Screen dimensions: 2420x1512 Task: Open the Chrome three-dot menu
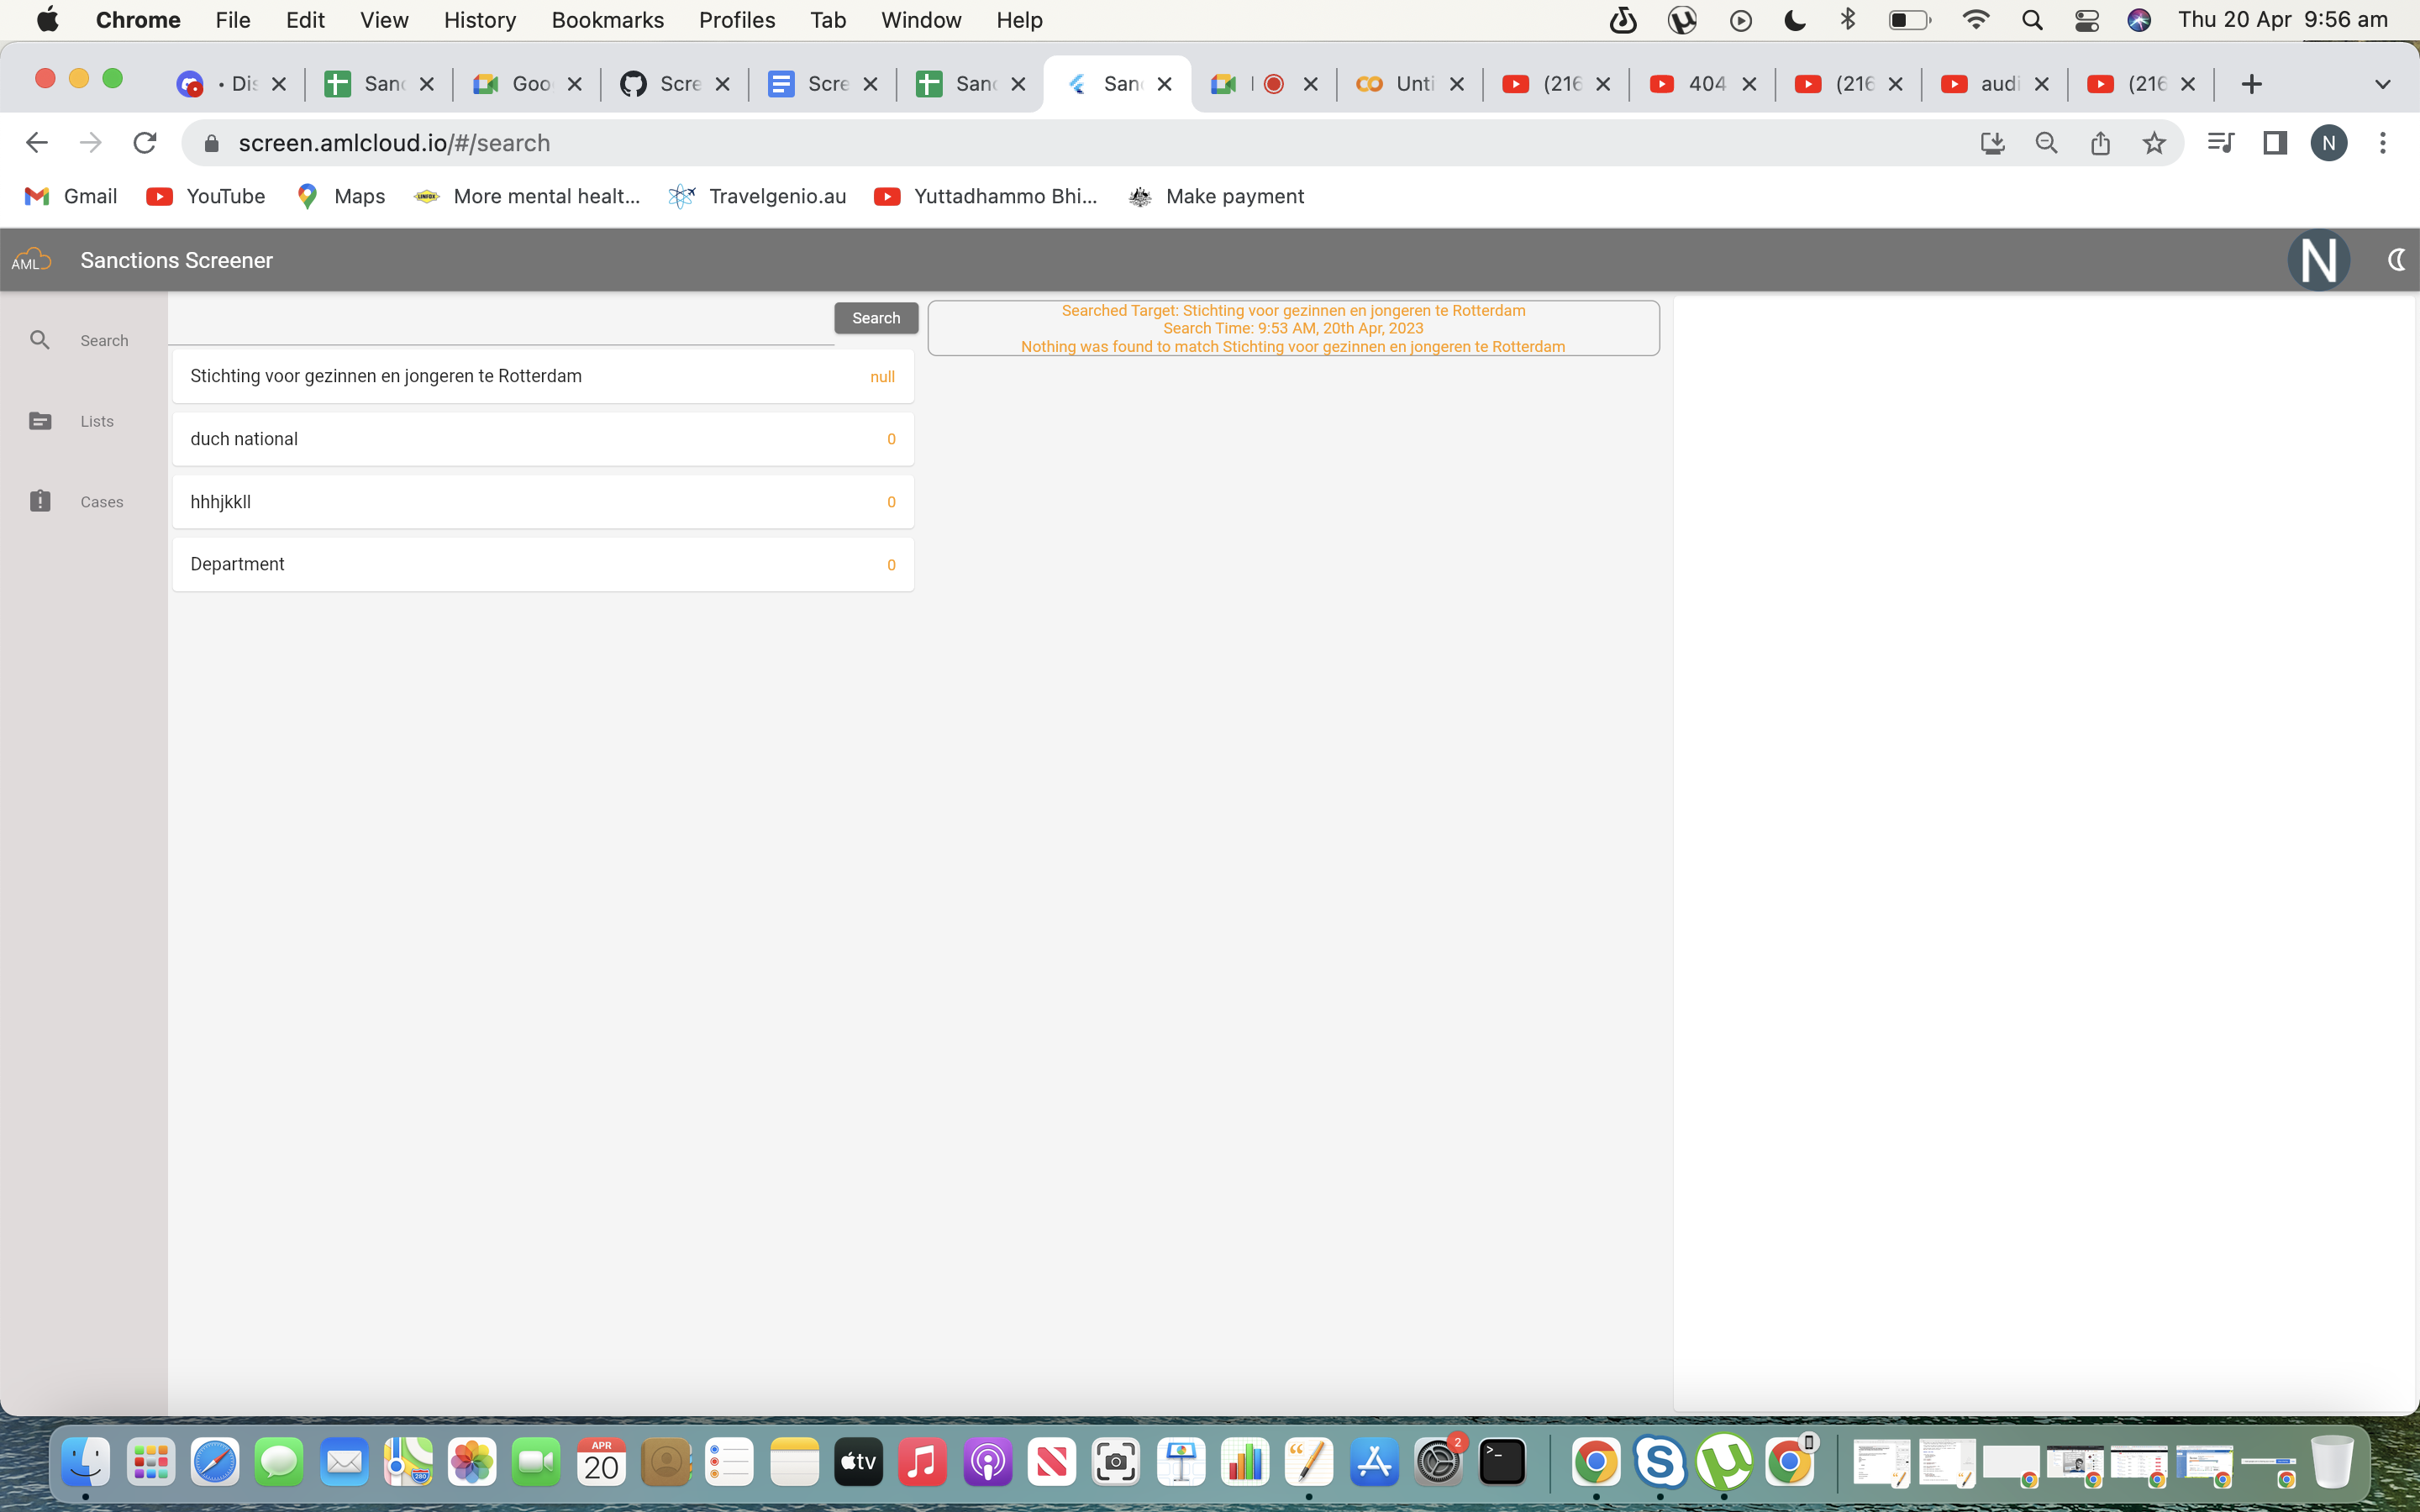(x=2383, y=143)
